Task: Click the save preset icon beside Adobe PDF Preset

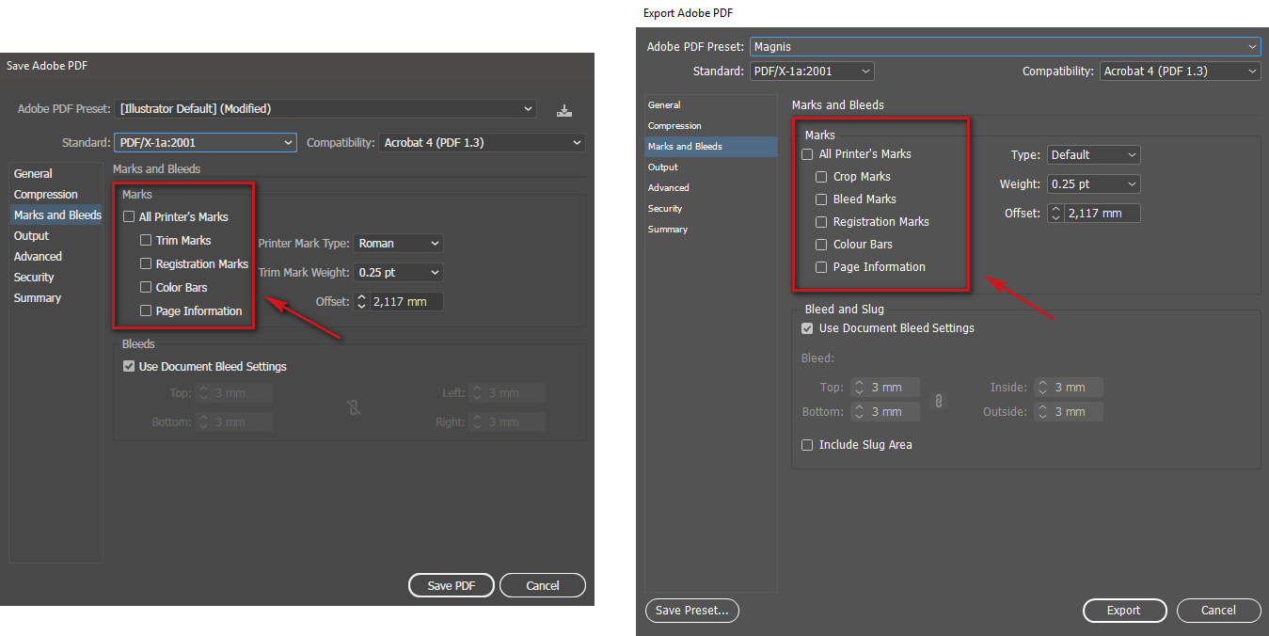Action: 563,109
